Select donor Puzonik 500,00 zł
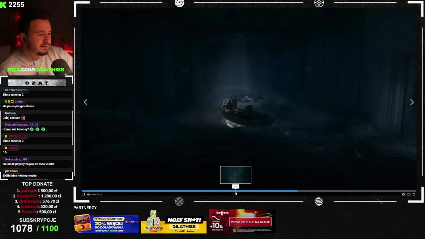This screenshot has width=425, height=239. (x=37, y=212)
